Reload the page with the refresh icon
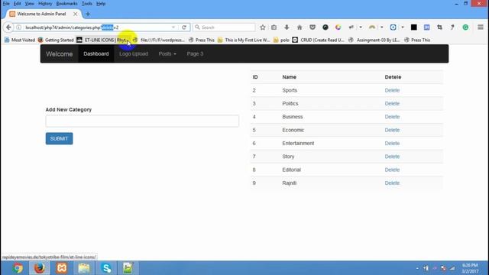 click(184, 27)
